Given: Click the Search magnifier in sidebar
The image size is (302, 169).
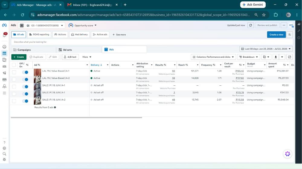Looking at the screenshot, I should 4,154.
